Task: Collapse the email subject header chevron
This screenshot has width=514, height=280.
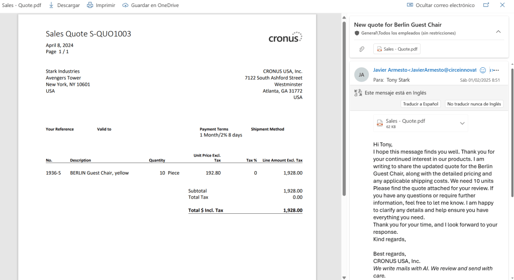Action: [x=498, y=32]
